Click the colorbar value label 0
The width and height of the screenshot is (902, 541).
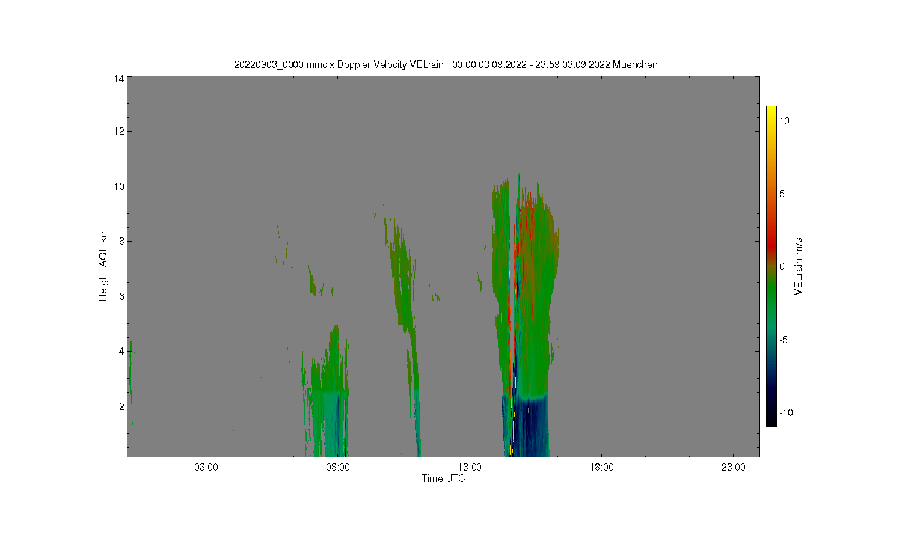pyautogui.click(x=782, y=267)
